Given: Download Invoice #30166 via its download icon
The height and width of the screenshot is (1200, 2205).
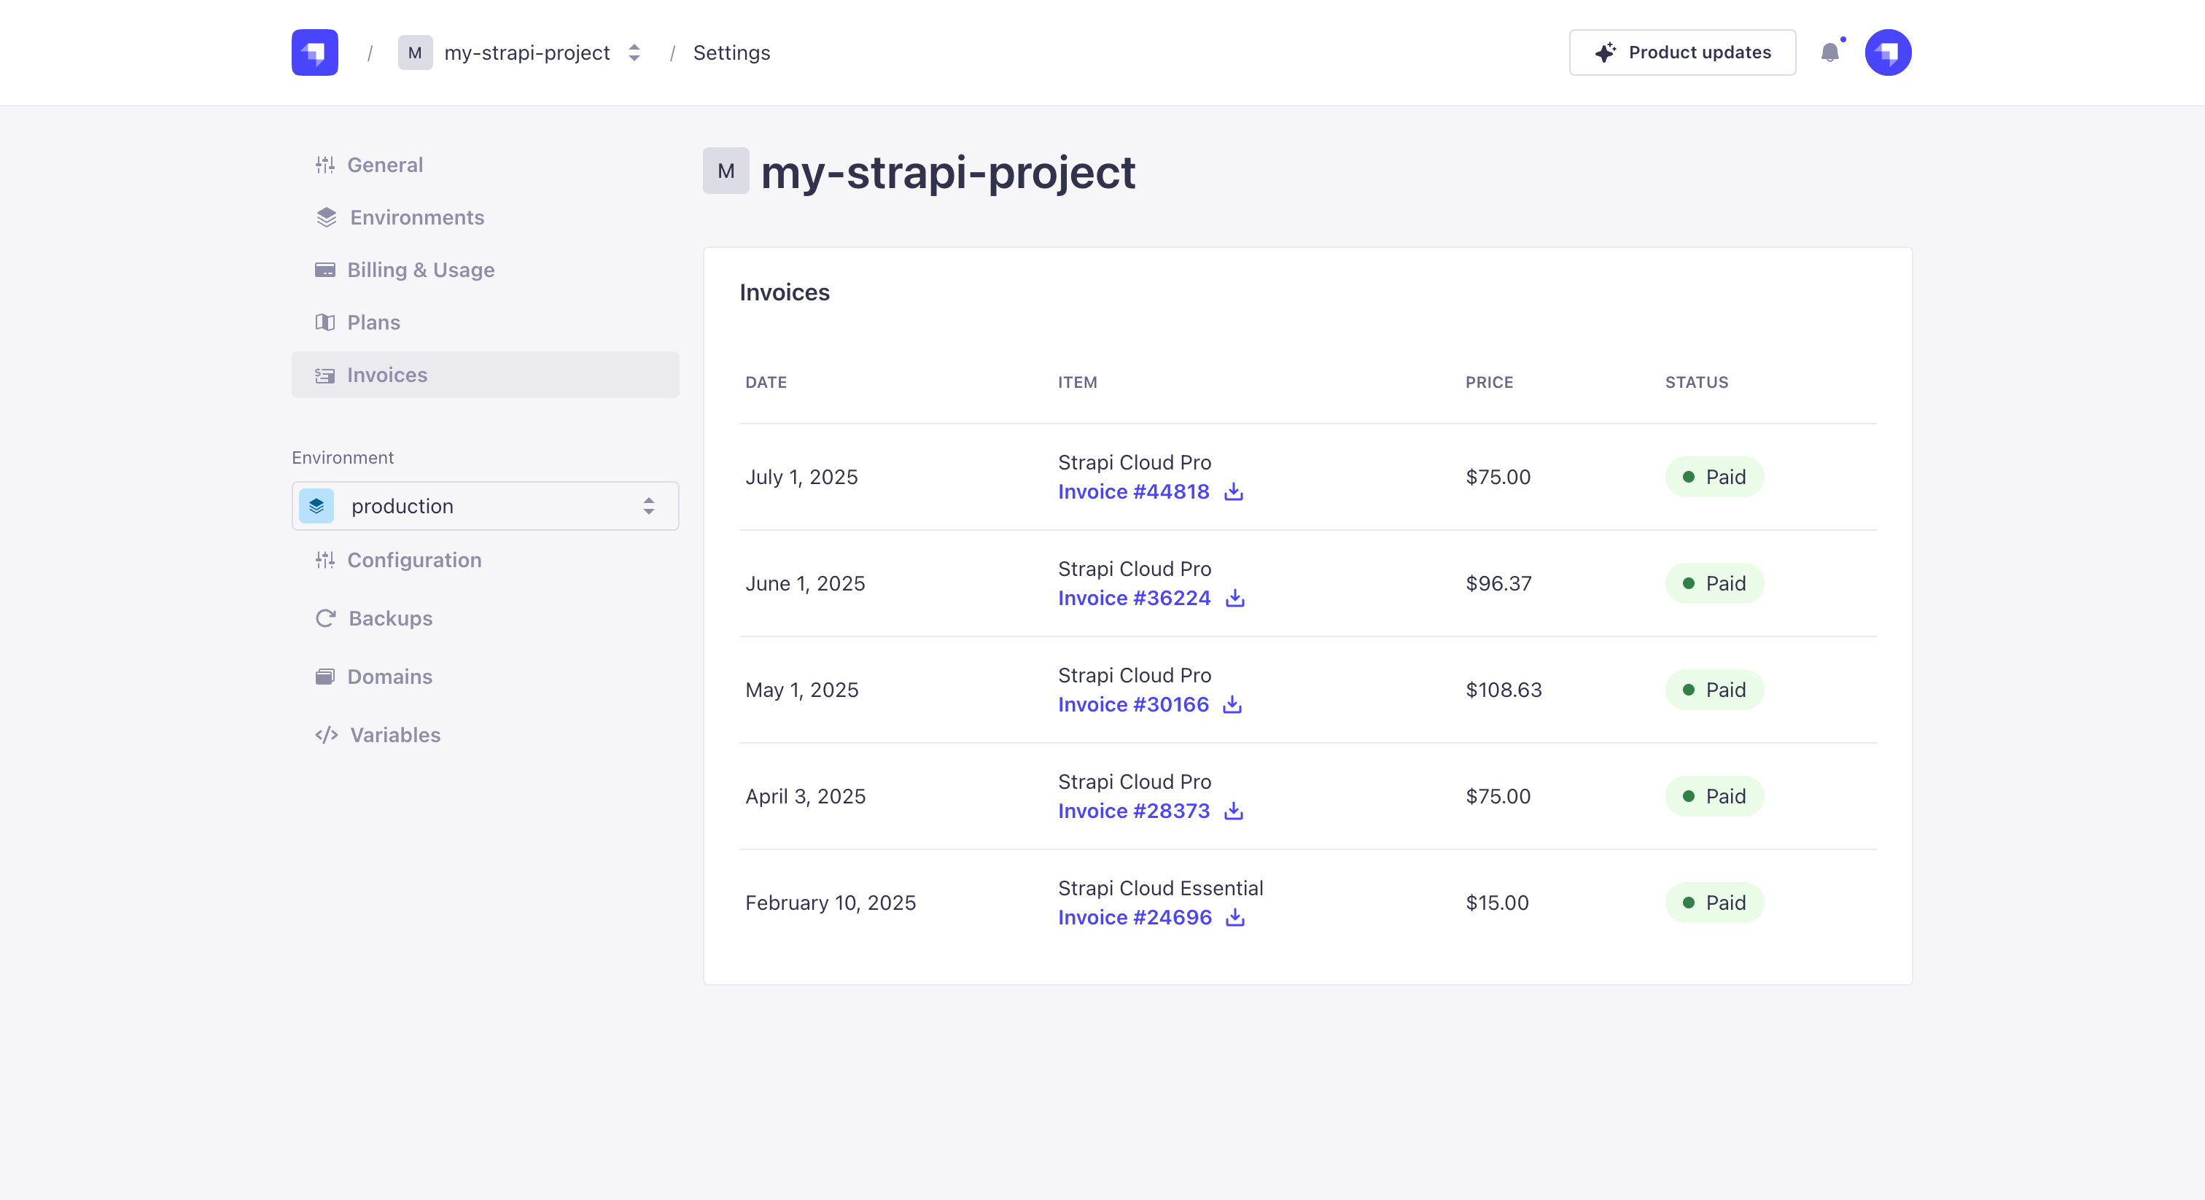Looking at the screenshot, I should pyautogui.click(x=1232, y=705).
